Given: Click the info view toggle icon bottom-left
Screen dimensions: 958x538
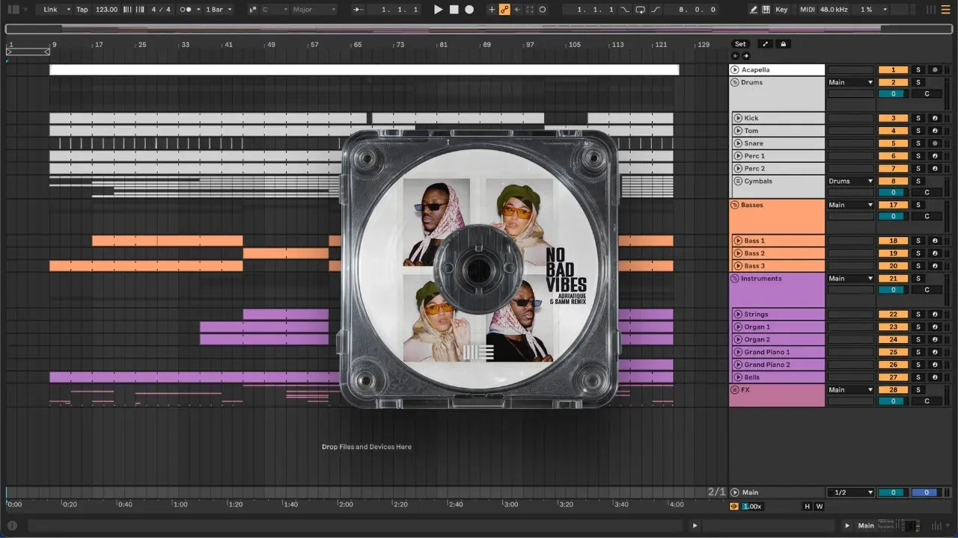Looking at the screenshot, I should coord(12,526).
